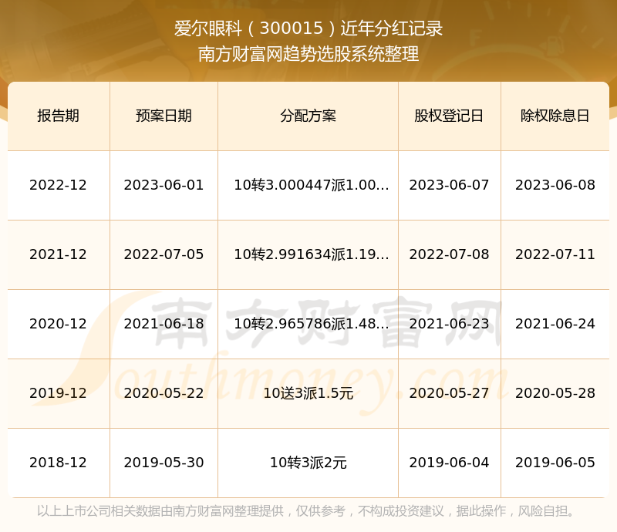The height and width of the screenshot is (532, 617).
Task: Click ex-dividend date 2021-06-24
Action: [x=555, y=324]
